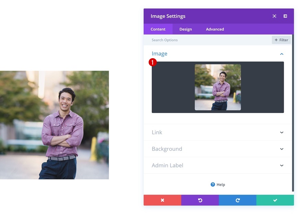Switch to the Design tab
Image resolution: width=302 pixels, height=214 pixels.
click(186, 29)
